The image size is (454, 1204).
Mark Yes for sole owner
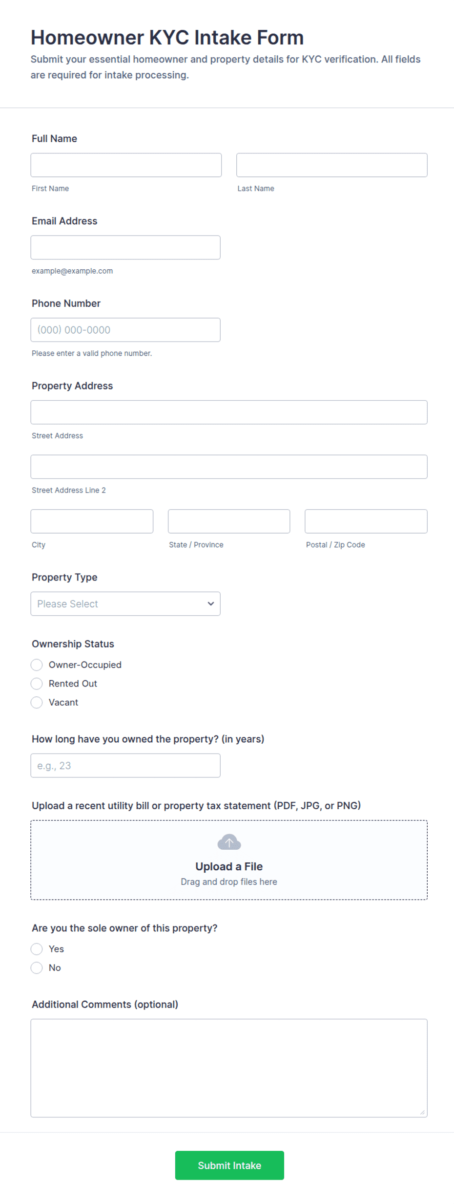click(x=37, y=949)
